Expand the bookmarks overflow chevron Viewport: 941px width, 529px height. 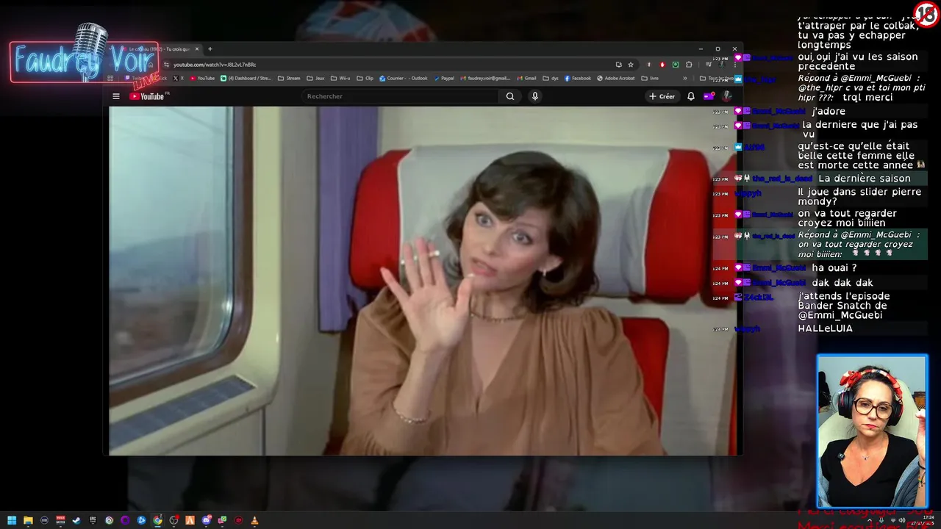[x=685, y=78]
